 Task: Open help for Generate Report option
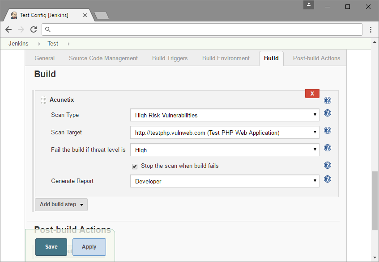[327, 179]
